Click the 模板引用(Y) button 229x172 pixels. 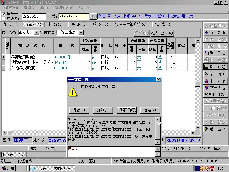point(216,95)
